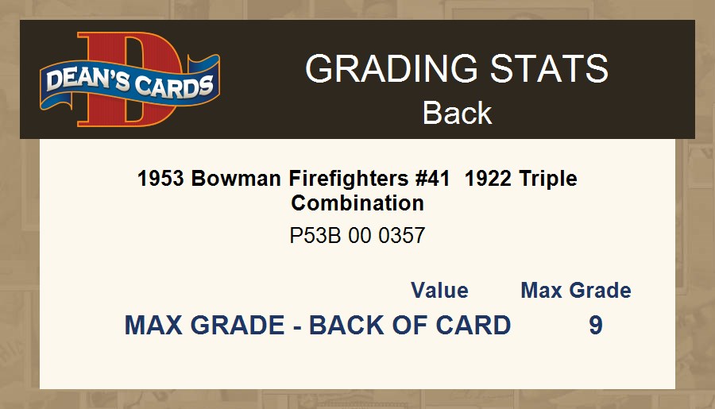Click the MAX GRADE words in the row label
The image size is (715, 409).
pyautogui.click(x=204, y=326)
